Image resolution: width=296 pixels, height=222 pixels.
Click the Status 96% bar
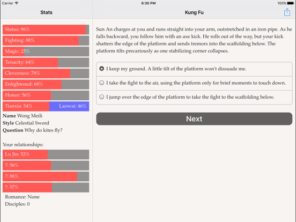click(x=46, y=29)
